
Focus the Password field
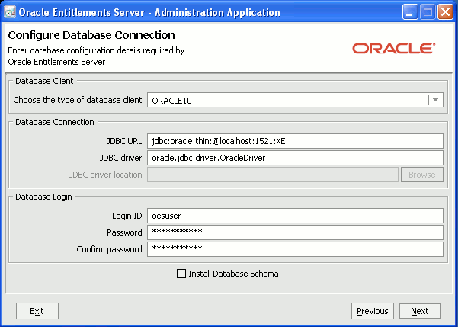pyautogui.click(x=295, y=232)
